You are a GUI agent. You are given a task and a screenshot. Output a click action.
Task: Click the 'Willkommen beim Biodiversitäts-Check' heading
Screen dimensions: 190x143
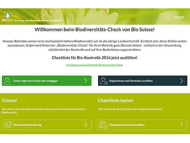click(x=95, y=29)
